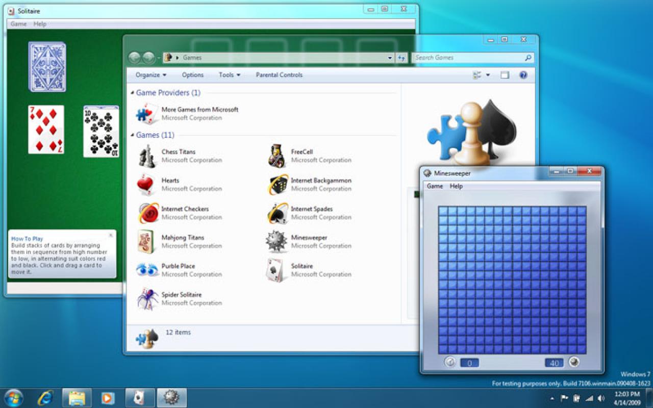Click the Games Explorer help icon
Screen dimensions: 653x408
pyautogui.click(x=523, y=75)
